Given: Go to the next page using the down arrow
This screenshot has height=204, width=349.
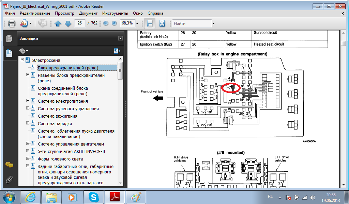Looking at the screenshot, I should coord(68,23).
